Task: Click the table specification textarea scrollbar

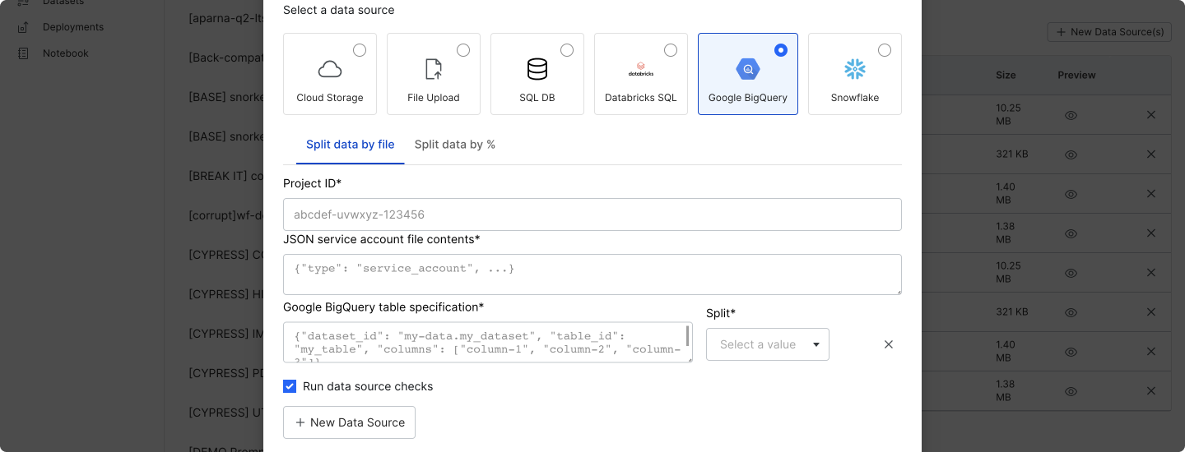Action: 688,335
